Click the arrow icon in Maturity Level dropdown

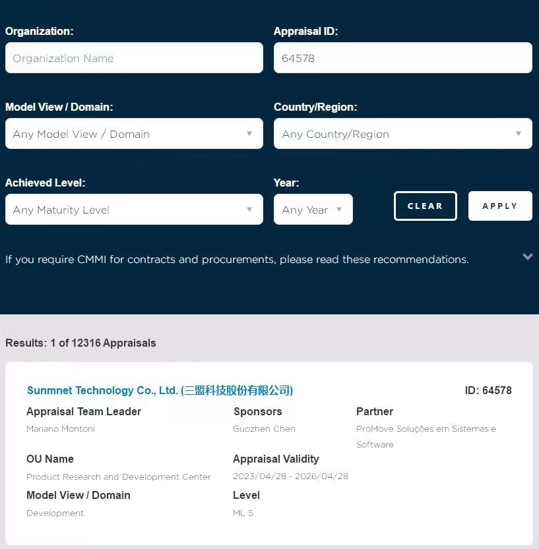click(x=249, y=210)
